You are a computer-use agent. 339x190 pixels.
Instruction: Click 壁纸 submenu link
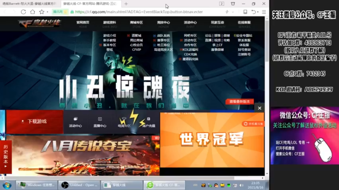(x=110, y=50)
